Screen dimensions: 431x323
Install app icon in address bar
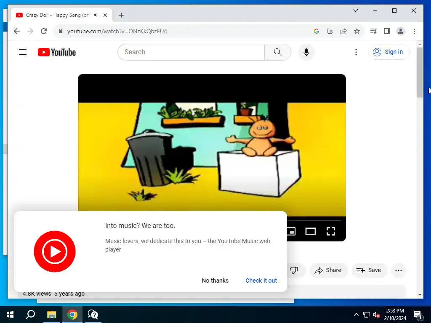330,31
